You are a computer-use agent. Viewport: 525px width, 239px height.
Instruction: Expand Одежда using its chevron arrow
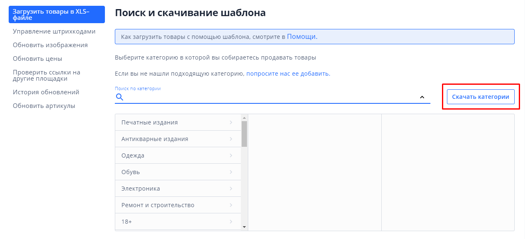tap(231, 155)
